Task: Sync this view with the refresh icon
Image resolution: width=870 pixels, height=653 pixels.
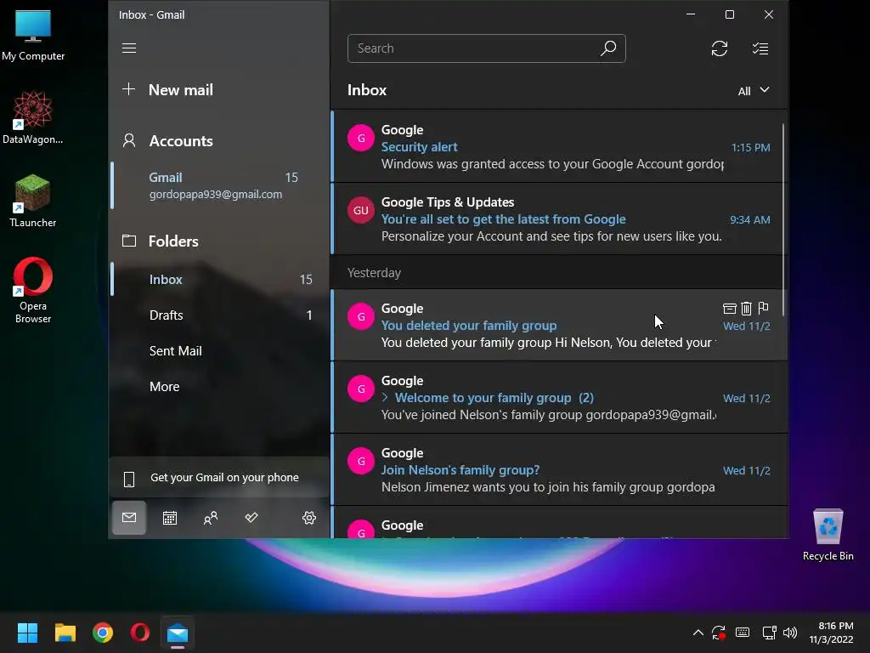Action: point(719,48)
